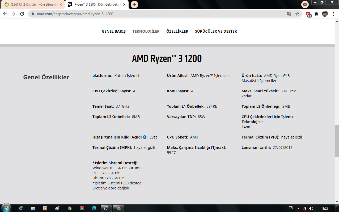This screenshot has height=212, width=339.
Task: Go back to the previous page
Action: (x=5, y=14)
